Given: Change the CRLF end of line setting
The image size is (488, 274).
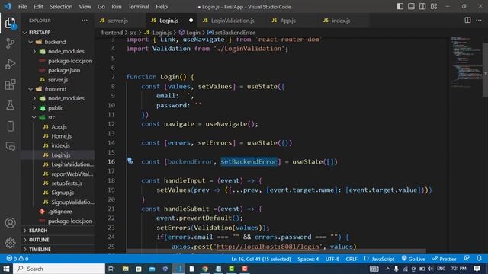Looking at the screenshot, I should [x=352, y=259].
